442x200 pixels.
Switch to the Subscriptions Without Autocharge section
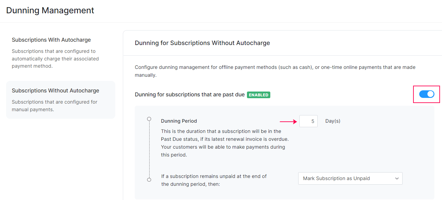[x=56, y=90]
